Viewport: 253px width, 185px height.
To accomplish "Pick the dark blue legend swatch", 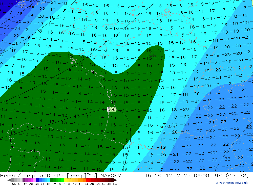I will [x=37, y=180].
